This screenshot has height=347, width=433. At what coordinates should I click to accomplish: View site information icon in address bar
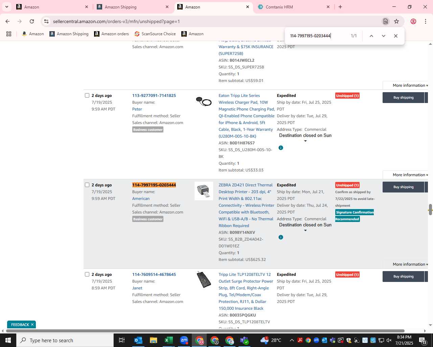pos(46,21)
